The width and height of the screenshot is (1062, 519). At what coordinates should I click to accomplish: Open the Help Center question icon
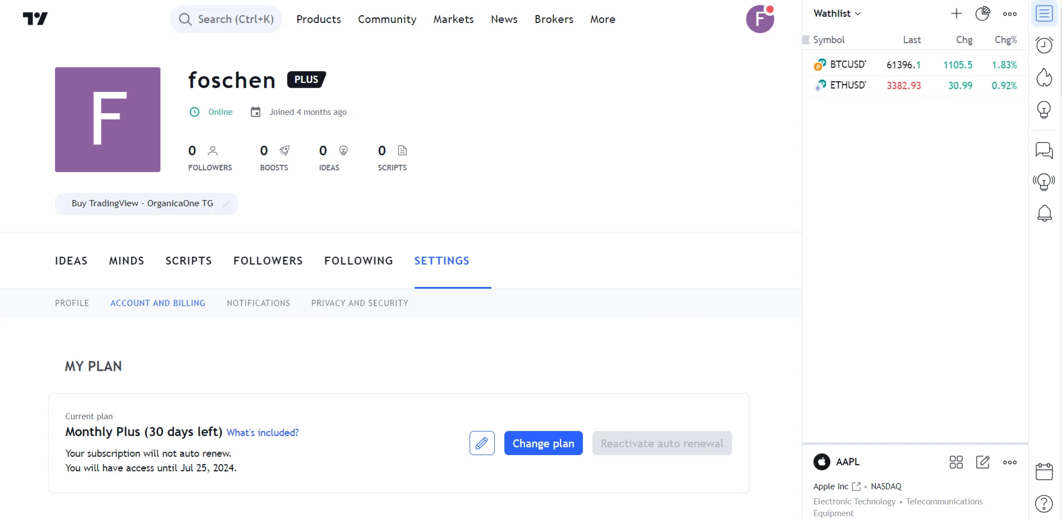tap(1044, 504)
